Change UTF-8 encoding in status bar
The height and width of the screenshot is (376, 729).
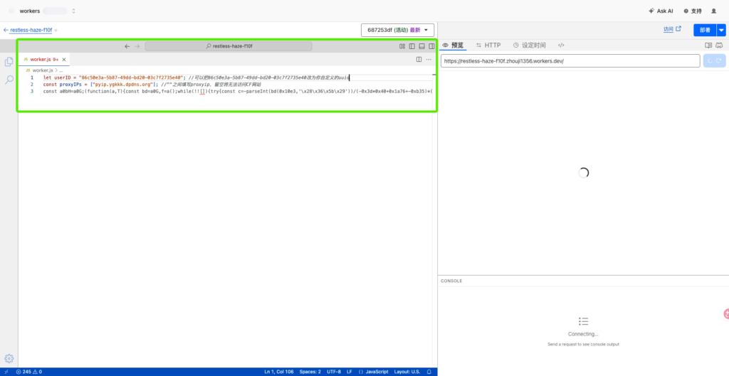pos(334,372)
